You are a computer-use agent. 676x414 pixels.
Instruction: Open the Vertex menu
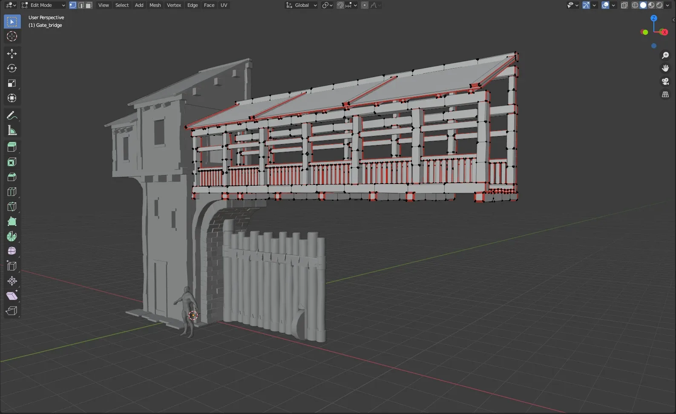pos(174,5)
